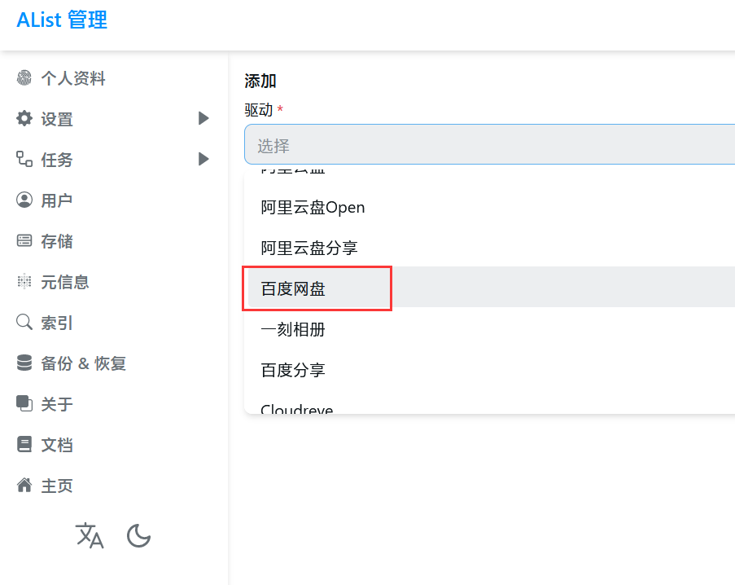Open the 关于 page
This screenshot has width=735, height=585.
[57, 404]
